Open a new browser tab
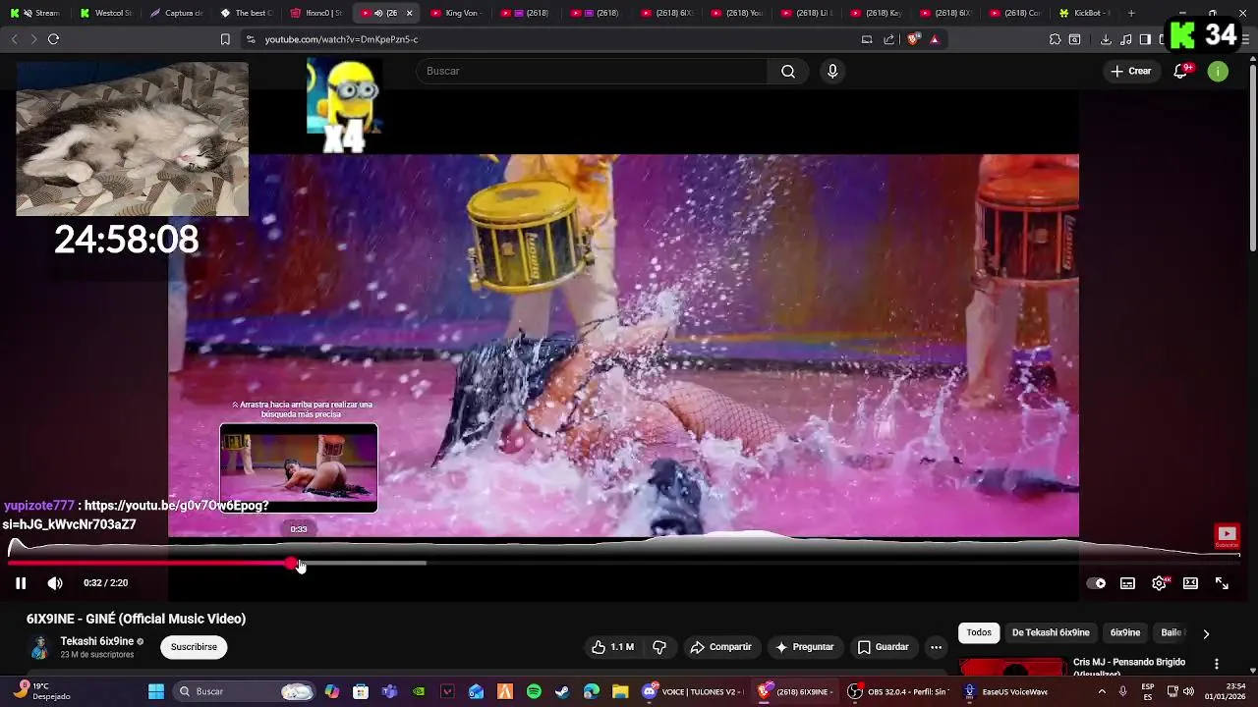Screen dimensions: 1258x707 point(1131,13)
